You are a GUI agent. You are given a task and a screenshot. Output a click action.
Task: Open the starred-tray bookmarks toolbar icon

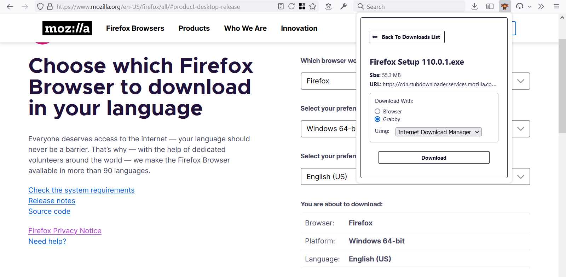click(329, 6)
